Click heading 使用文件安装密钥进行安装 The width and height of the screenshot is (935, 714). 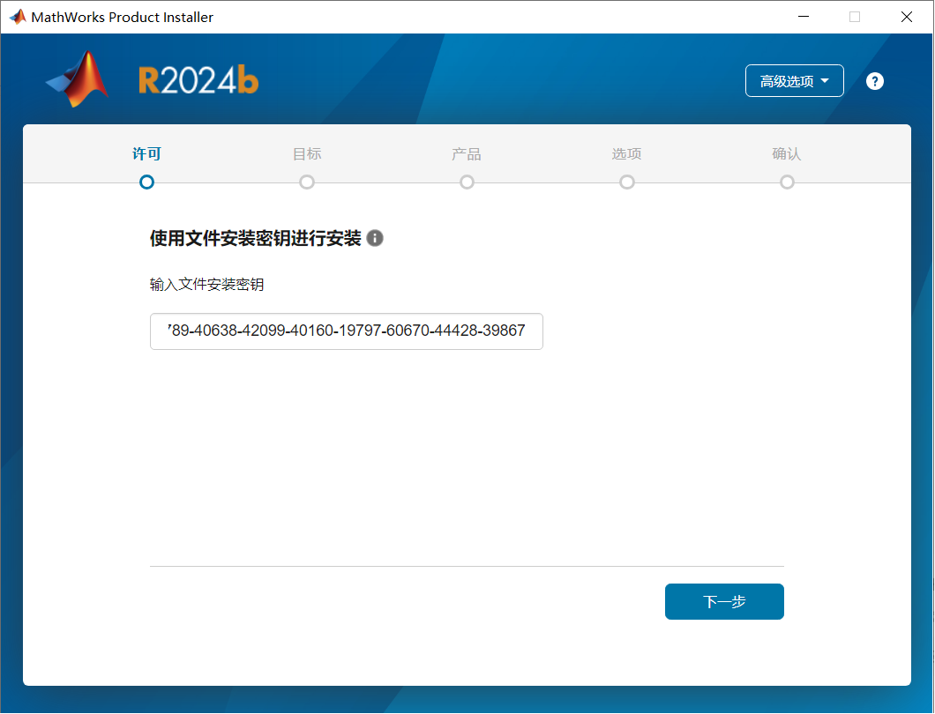click(255, 238)
